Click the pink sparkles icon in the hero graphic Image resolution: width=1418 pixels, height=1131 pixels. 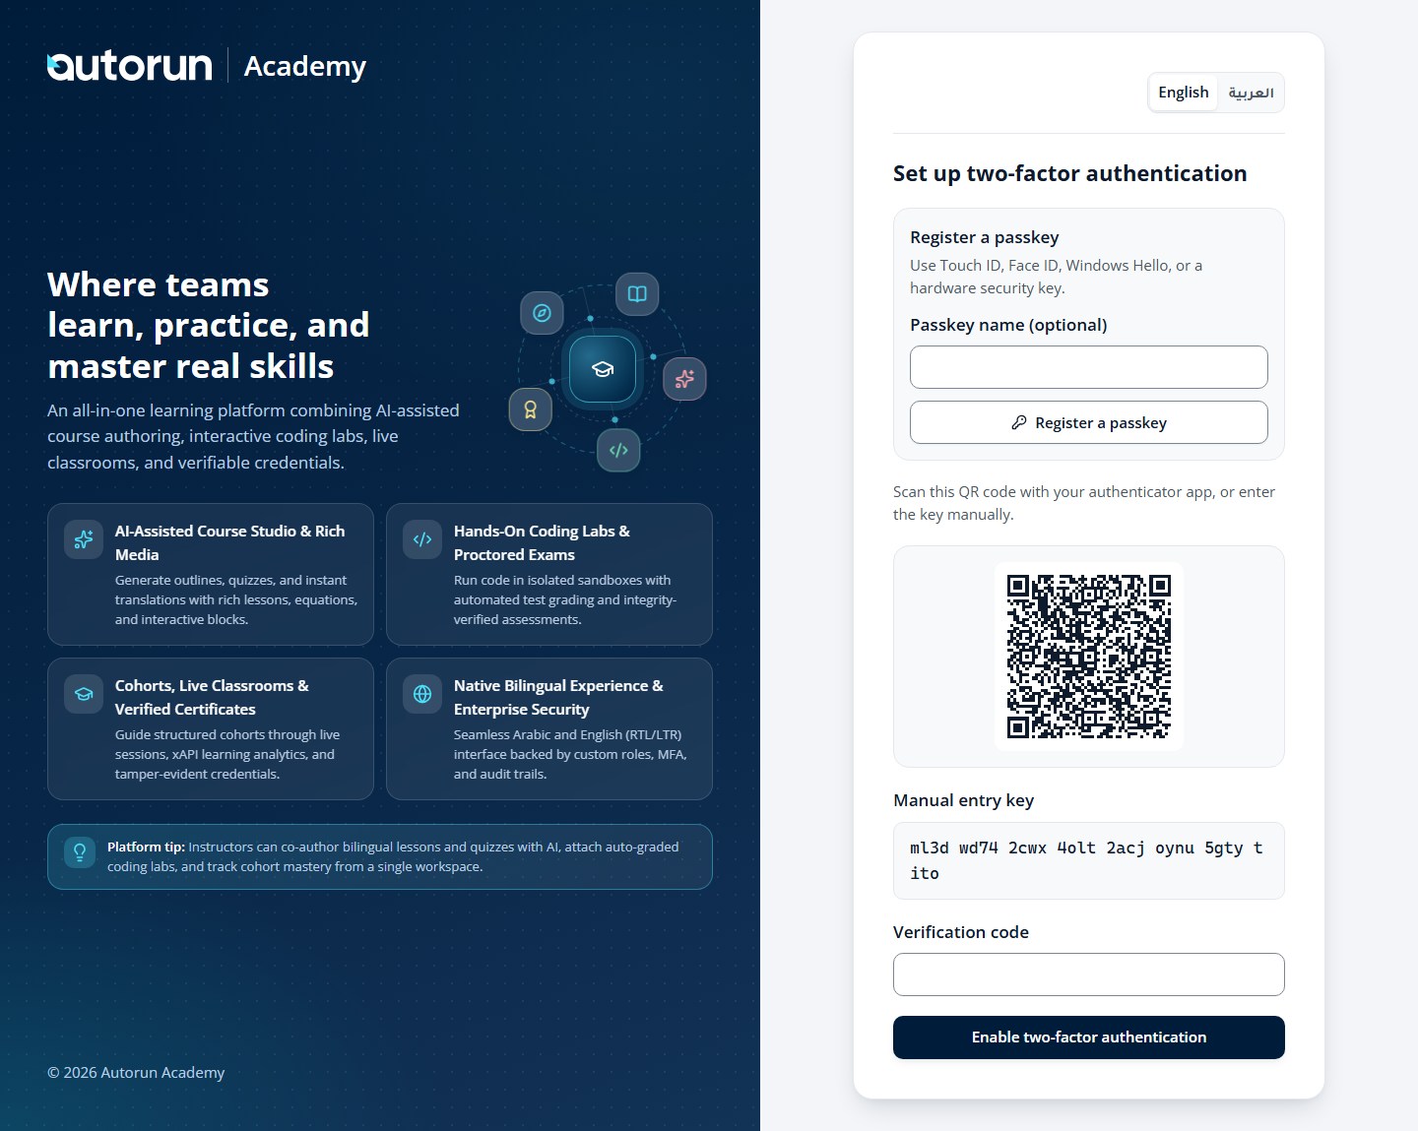(x=684, y=379)
